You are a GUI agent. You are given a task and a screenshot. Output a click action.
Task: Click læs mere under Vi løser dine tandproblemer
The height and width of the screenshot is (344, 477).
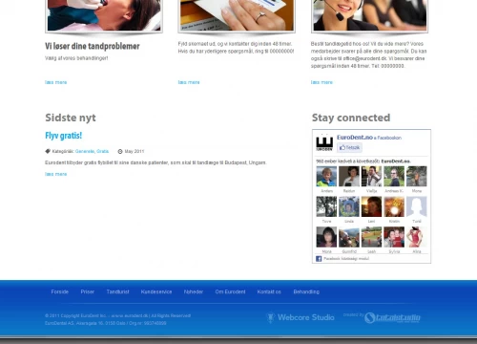(x=56, y=82)
